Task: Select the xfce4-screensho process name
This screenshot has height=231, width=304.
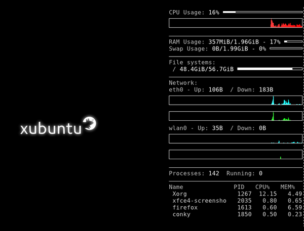Action: 199,201
